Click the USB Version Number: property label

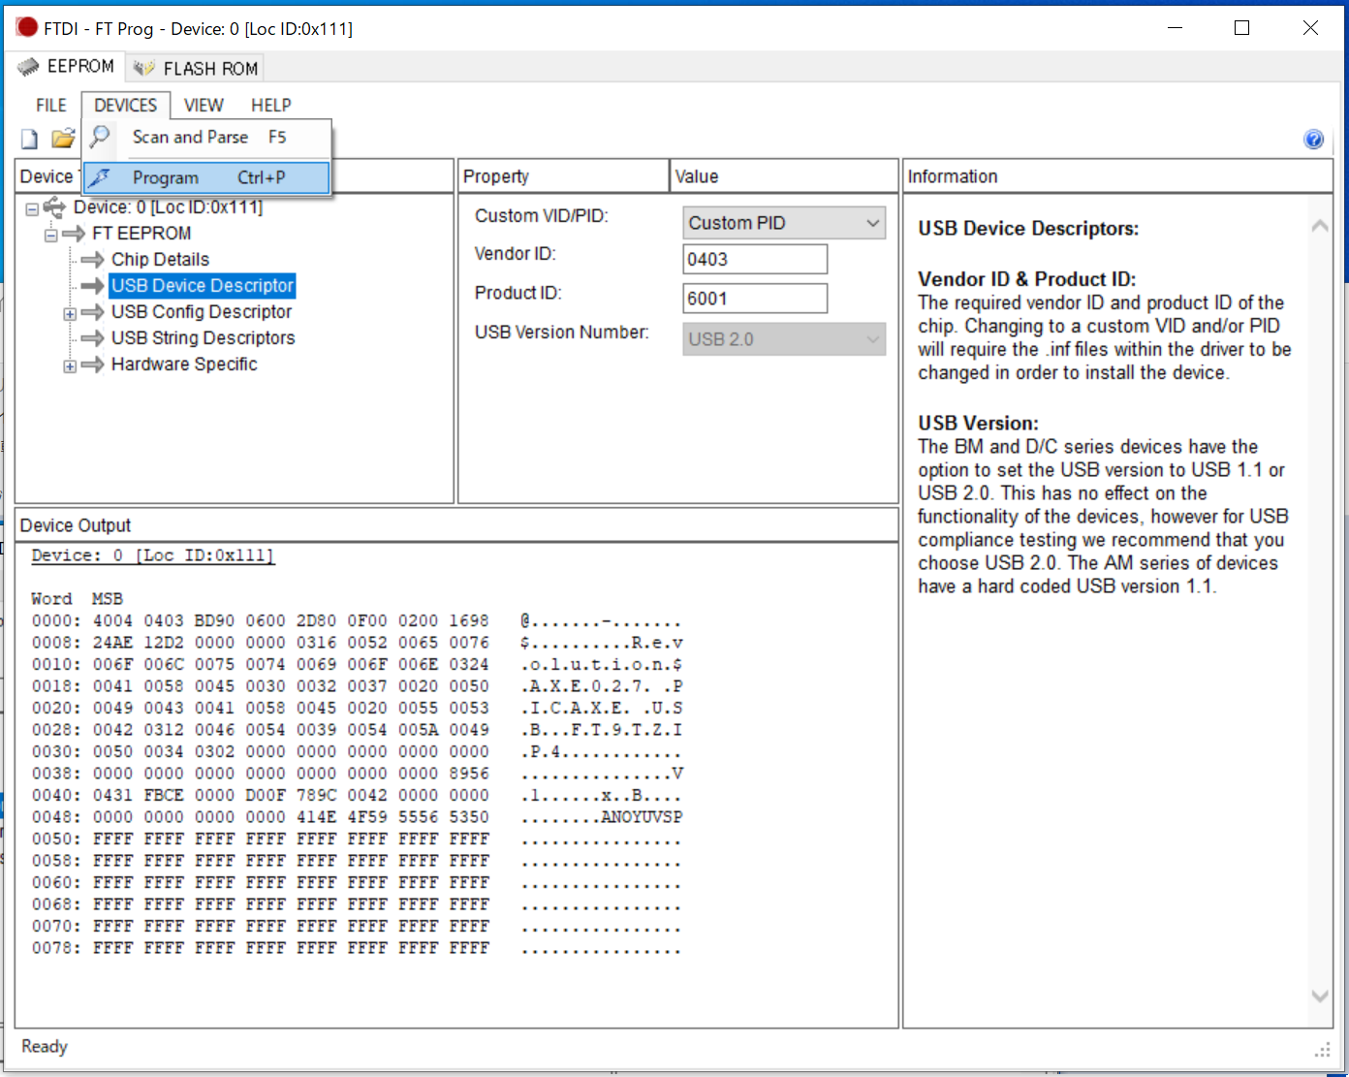click(x=562, y=333)
